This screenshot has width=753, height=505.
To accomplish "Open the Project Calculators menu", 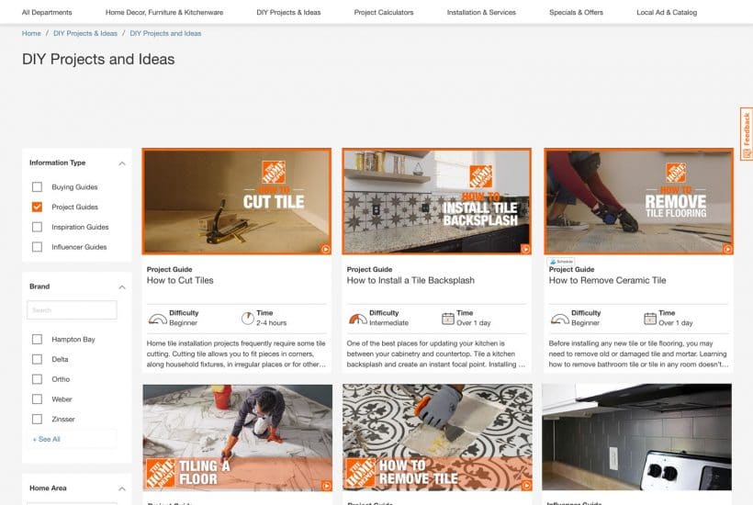I will point(384,13).
